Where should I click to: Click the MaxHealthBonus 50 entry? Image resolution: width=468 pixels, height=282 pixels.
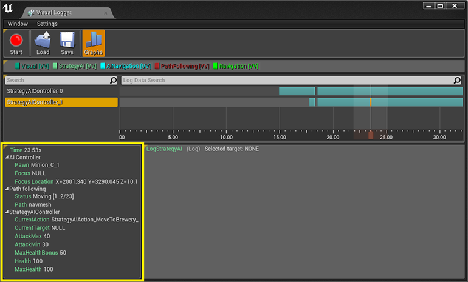pos(41,253)
